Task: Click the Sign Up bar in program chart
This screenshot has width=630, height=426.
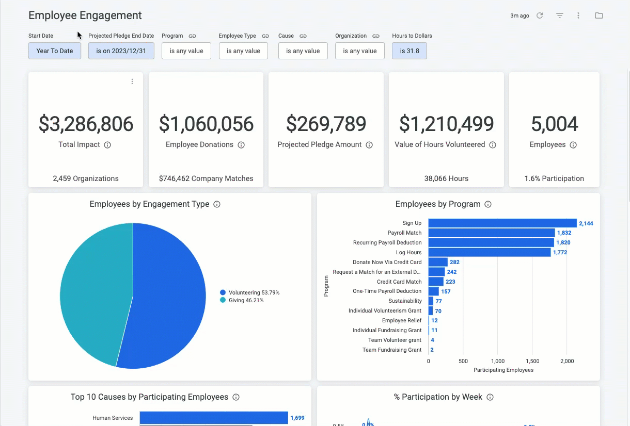Action: pos(502,223)
